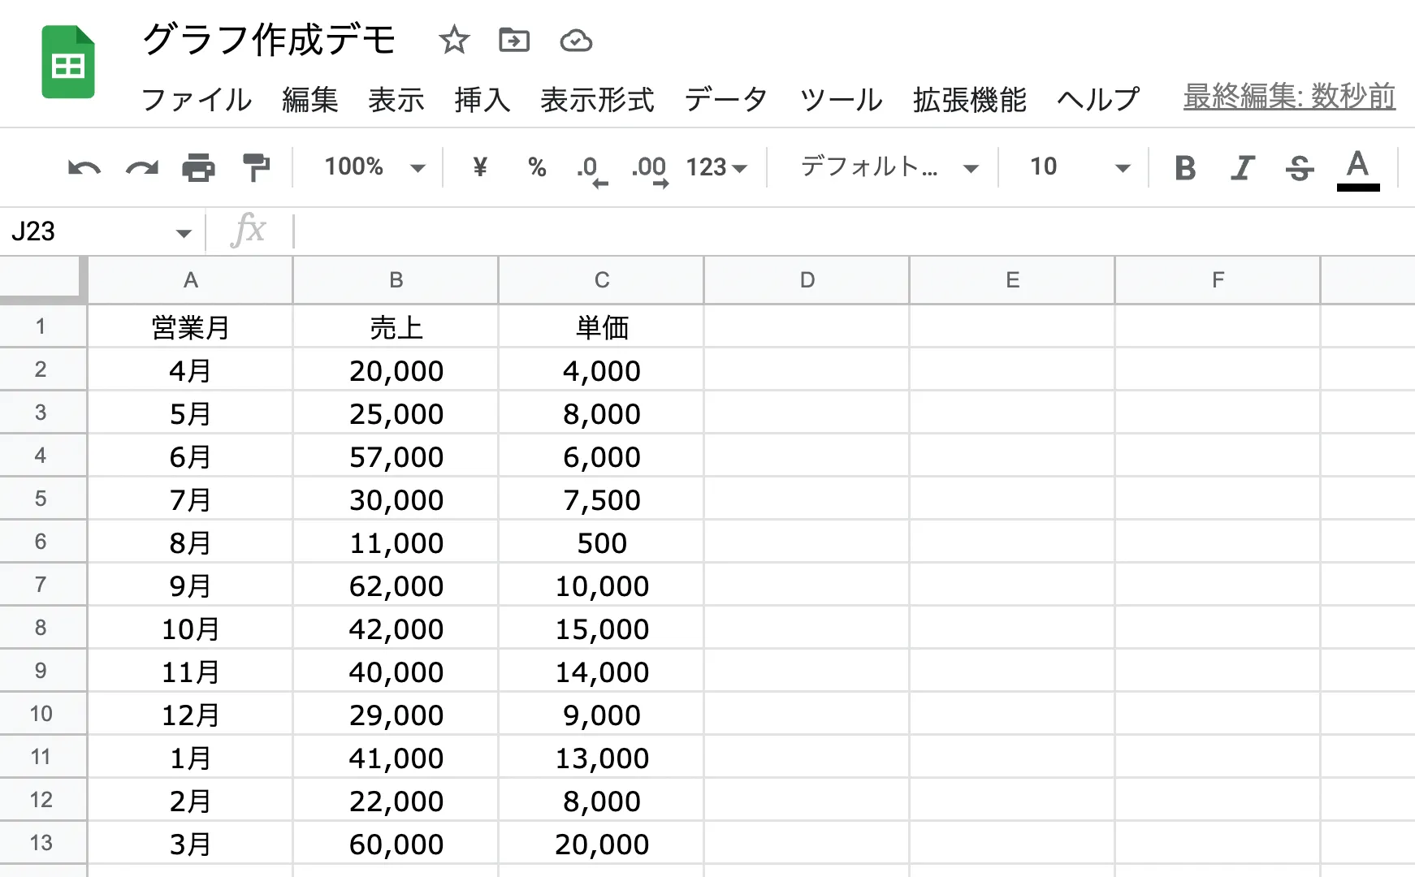Select row 1 header
The height and width of the screenshot is (877, 1415).
43,326
